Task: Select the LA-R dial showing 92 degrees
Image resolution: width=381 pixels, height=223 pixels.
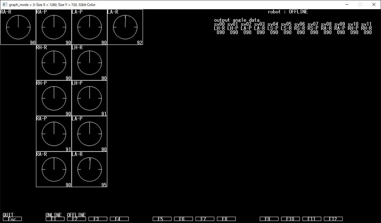Action: [125, 27]
